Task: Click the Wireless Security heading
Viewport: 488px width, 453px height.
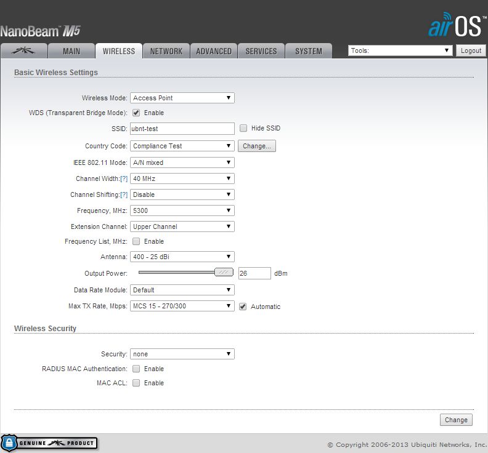Action: [x=45, y=328]
